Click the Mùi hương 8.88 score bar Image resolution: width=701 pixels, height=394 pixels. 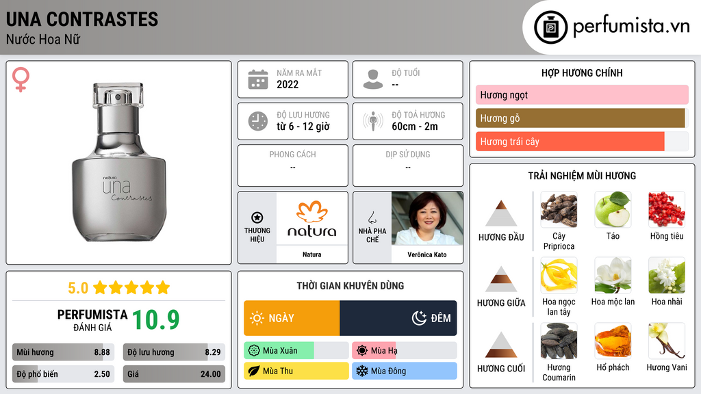[x=63, y=352]
